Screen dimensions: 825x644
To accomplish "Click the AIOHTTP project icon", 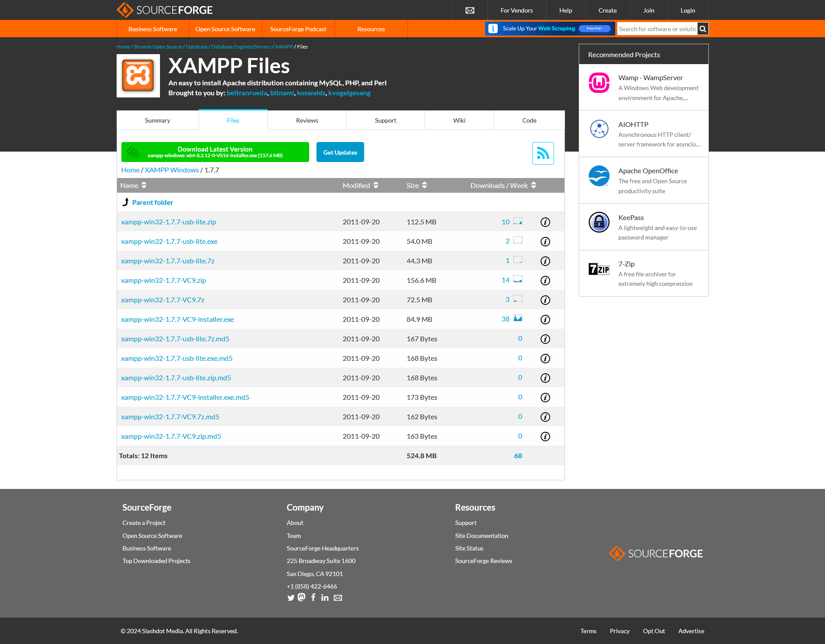I will point(599,129).
